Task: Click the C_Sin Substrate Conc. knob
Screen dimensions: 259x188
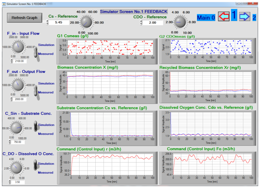Action: (x=18, y=128)
